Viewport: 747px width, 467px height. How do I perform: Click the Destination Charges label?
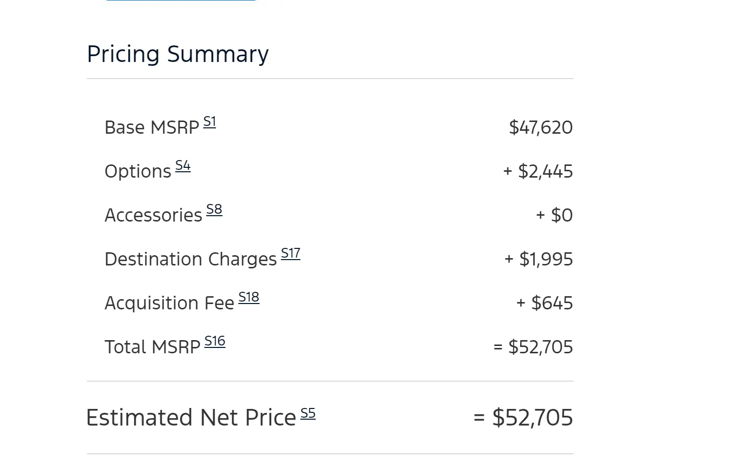click(191, 260)
